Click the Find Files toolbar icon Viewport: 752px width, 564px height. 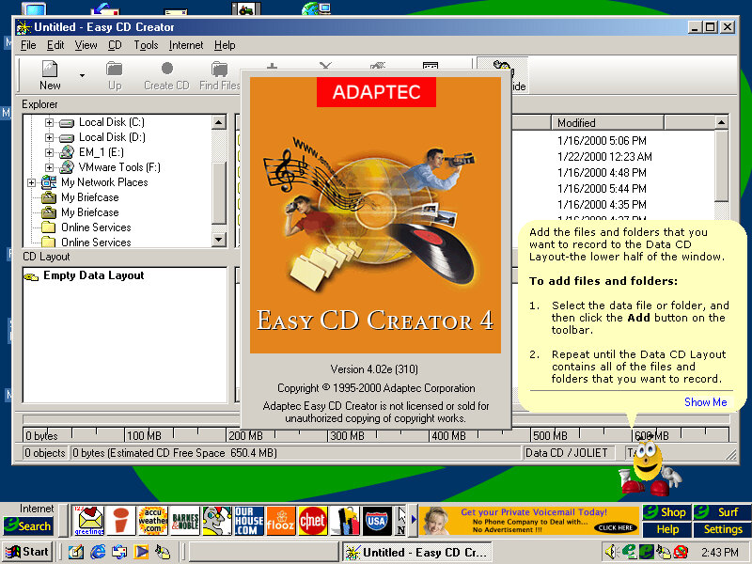(219, 74)
